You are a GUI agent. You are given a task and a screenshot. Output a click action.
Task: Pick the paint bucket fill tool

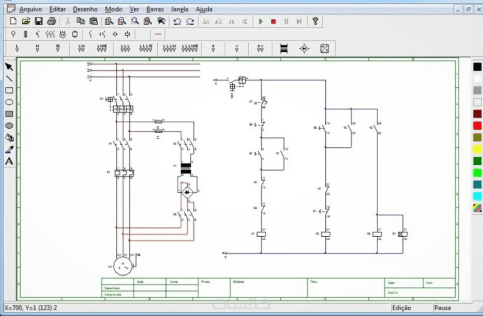point(9,137)
